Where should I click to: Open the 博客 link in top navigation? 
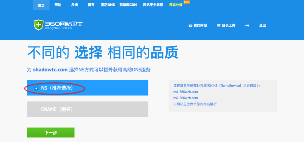click(91, 5)
